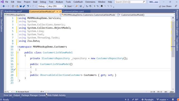Open the Any CPU platform dropdown

coord(56,6)
